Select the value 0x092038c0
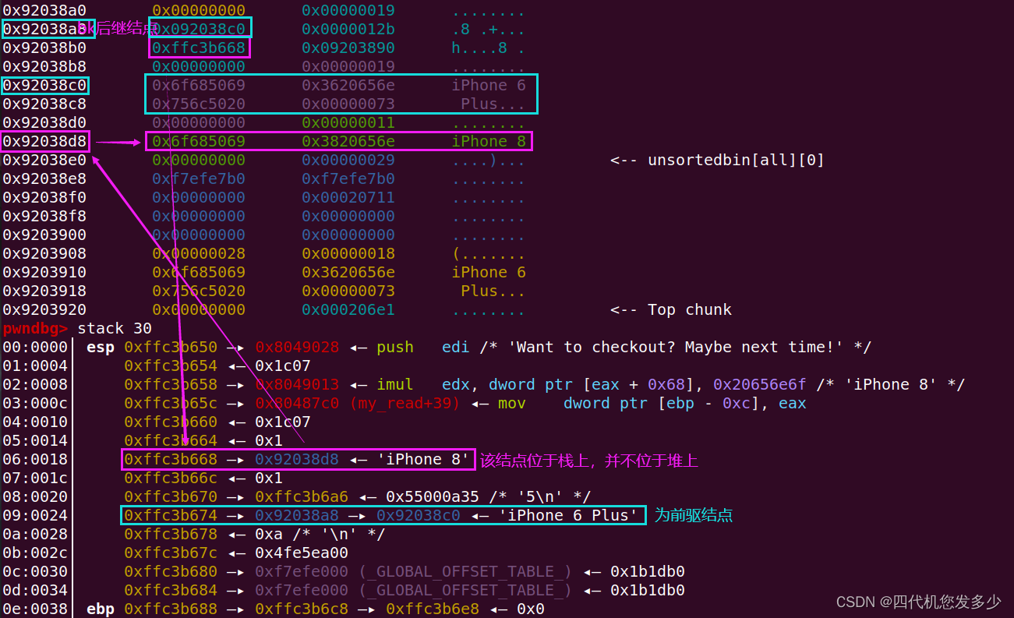This screenshot has height=618, width=1014. click(199, 29)
